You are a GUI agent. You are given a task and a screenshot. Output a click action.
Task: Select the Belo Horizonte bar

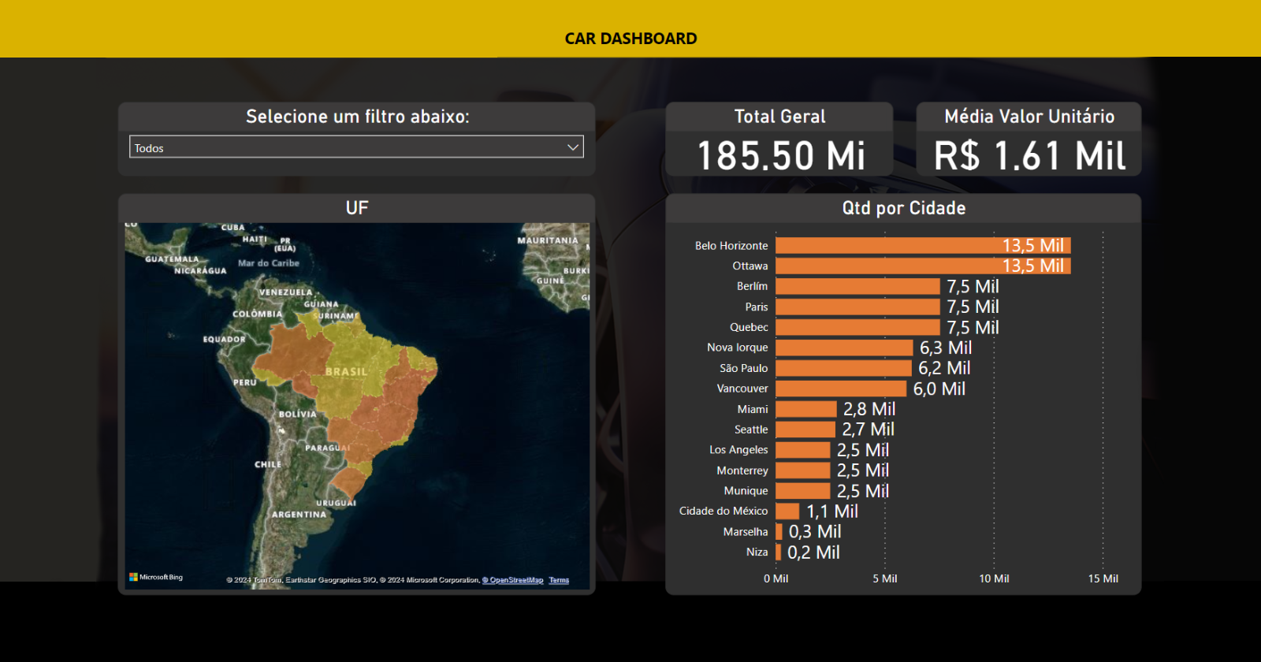(923, 246)
